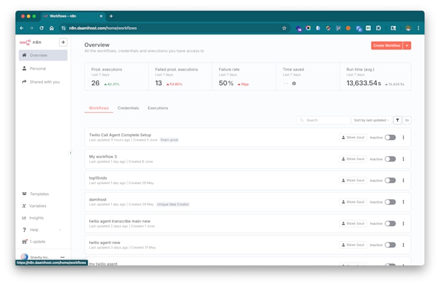Open the browser extensions puzzle icon
The image size is (440, 286).
click(379, 28)
